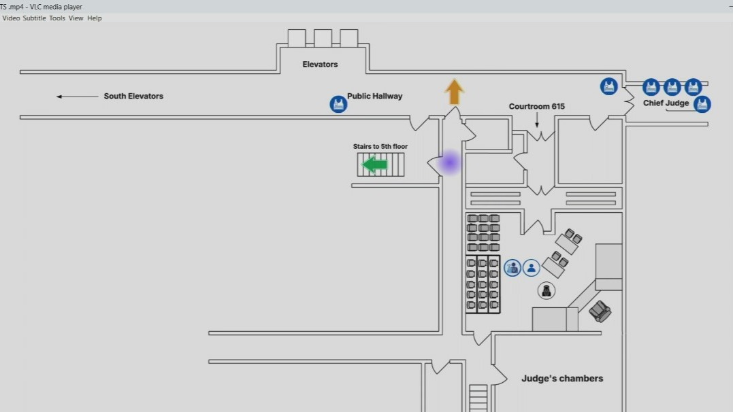Click the green arrow on Stairs to 5th floor
Viewport: 733px width, 412px height.
point(373,164)
